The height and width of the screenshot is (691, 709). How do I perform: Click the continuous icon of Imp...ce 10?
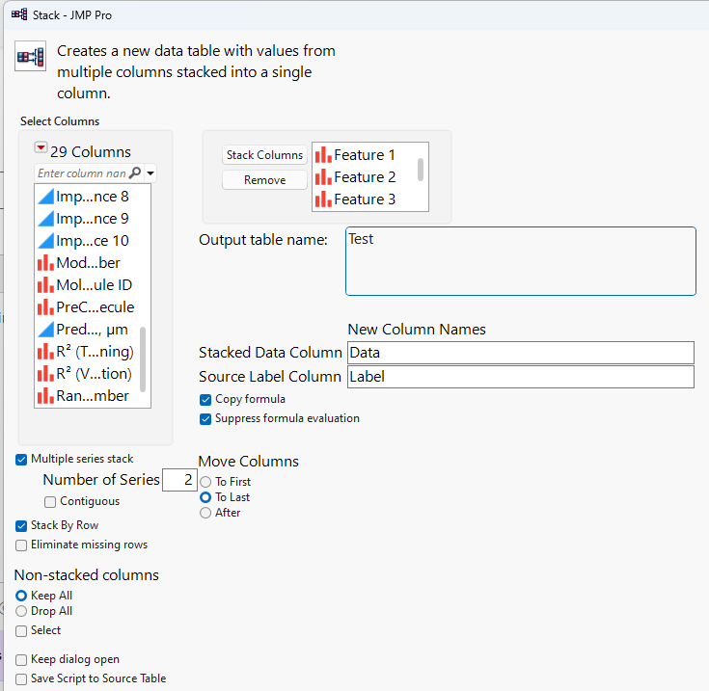pos(45,241)
